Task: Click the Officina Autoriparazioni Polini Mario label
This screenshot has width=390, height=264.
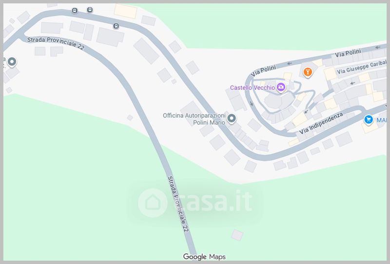Action: tap(194, 119)
